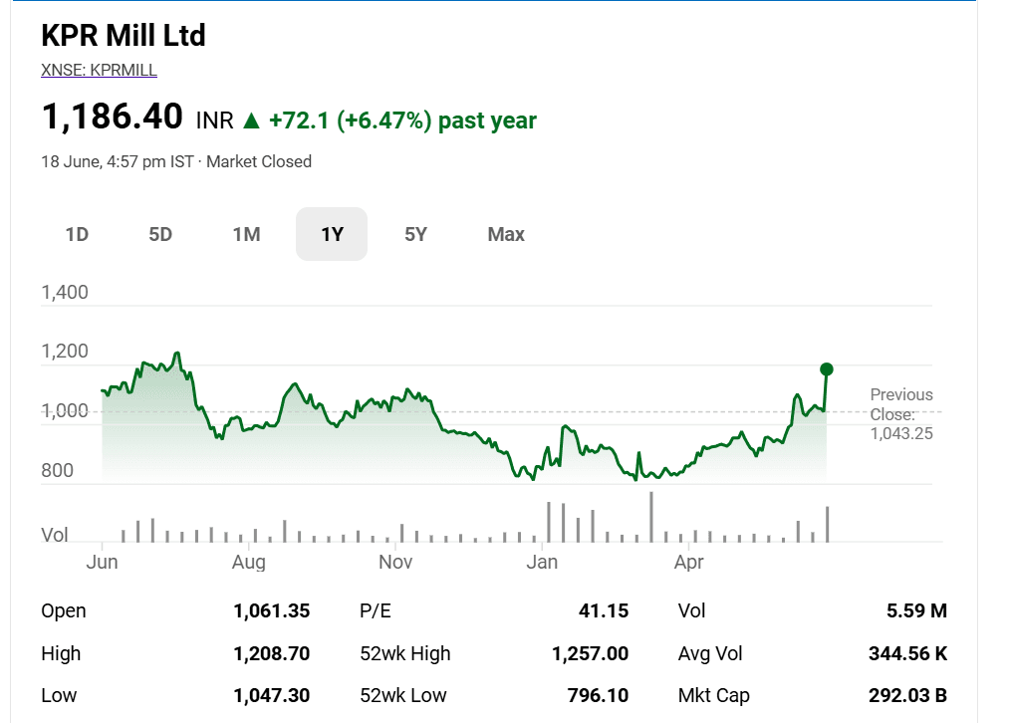Click the Previous Close 1,043.25 label

point(901,413)
